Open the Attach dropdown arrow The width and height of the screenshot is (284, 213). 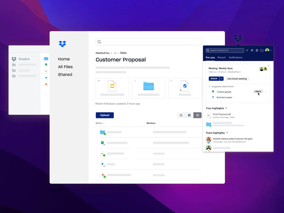[x=222, y=78]
